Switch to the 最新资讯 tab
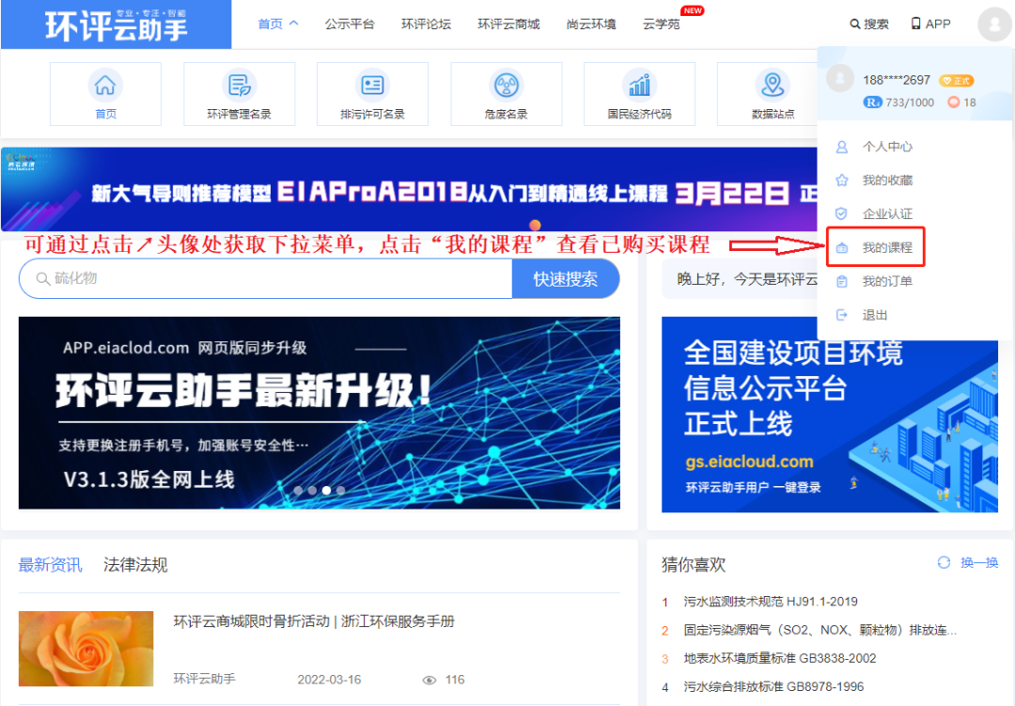 [x=51, y=565]
